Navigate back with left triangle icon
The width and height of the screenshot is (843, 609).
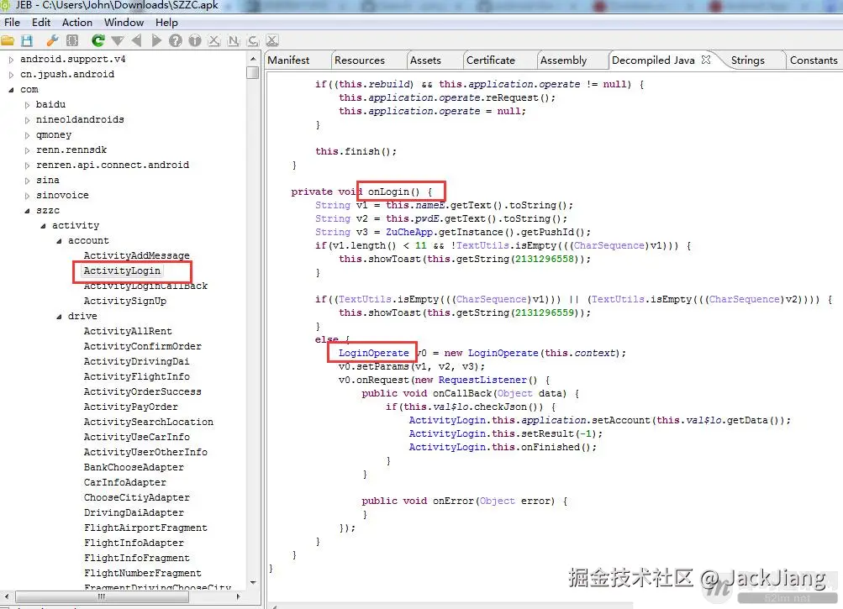point(136,41)
